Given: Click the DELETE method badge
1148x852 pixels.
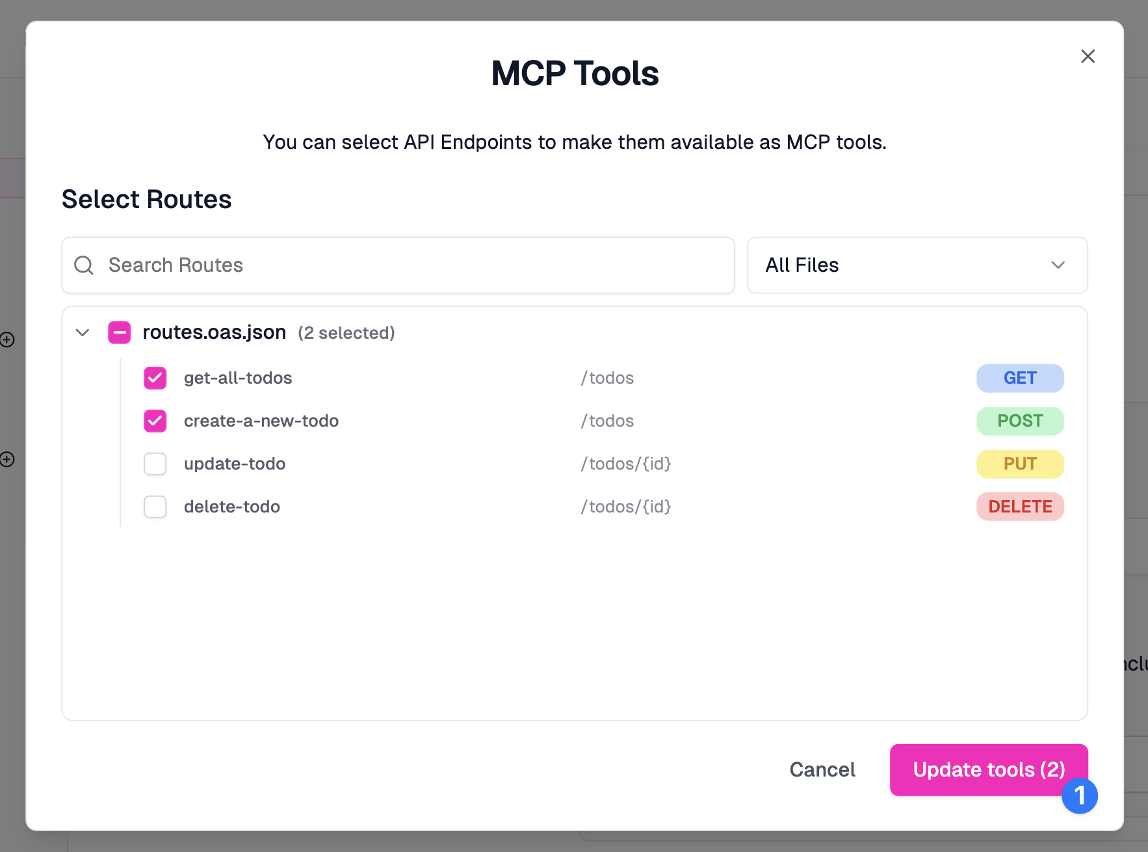Looking at the screenshot, I should (x=1019, y=507).
